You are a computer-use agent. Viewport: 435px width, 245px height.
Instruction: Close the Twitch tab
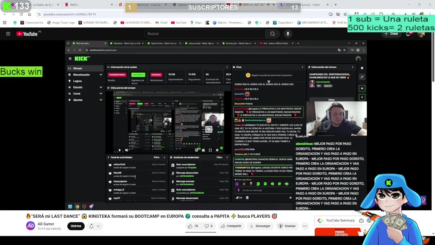(328, 5)
